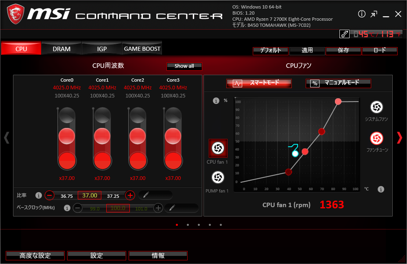This screenshot has height=264, width=407.
Task: Open the GAME BOOST tab
Action: [x=142, y=49]
